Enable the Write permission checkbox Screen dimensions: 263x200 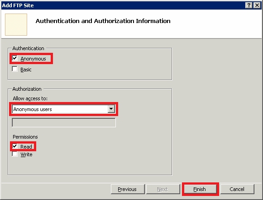(15, 154)
